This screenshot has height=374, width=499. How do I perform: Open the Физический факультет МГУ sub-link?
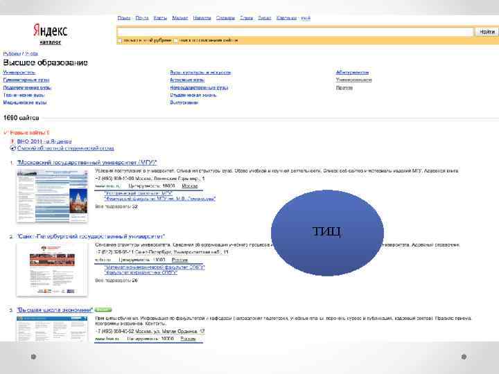160,199
